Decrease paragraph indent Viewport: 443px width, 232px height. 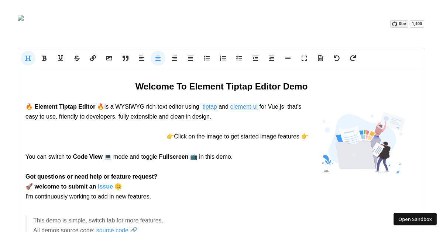(272, 58)
